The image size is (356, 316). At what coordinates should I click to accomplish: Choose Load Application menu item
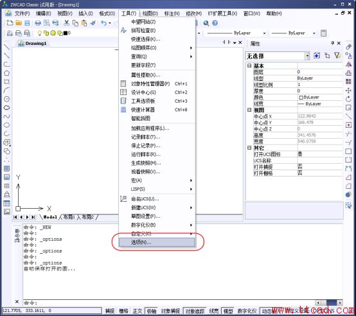coord(157,128)
